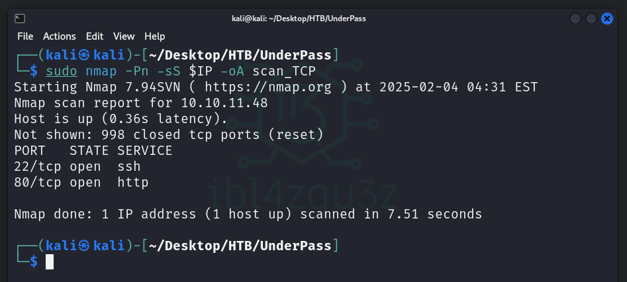
Task: Click the block cursor at the empty prompt
Action: 50,261
